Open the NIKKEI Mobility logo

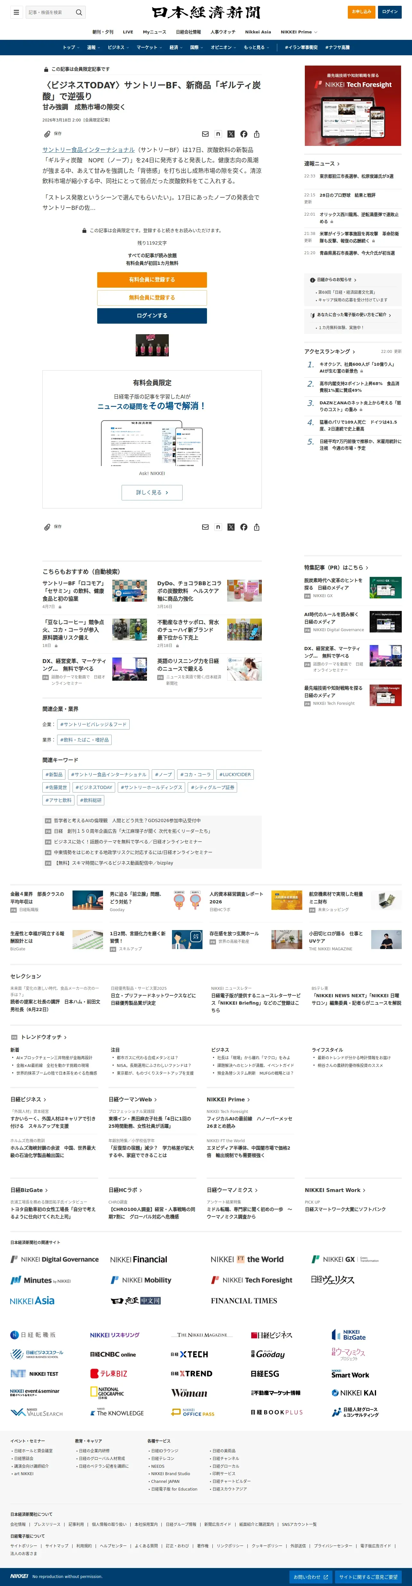pyautogui.click(x=141, y=1280)
